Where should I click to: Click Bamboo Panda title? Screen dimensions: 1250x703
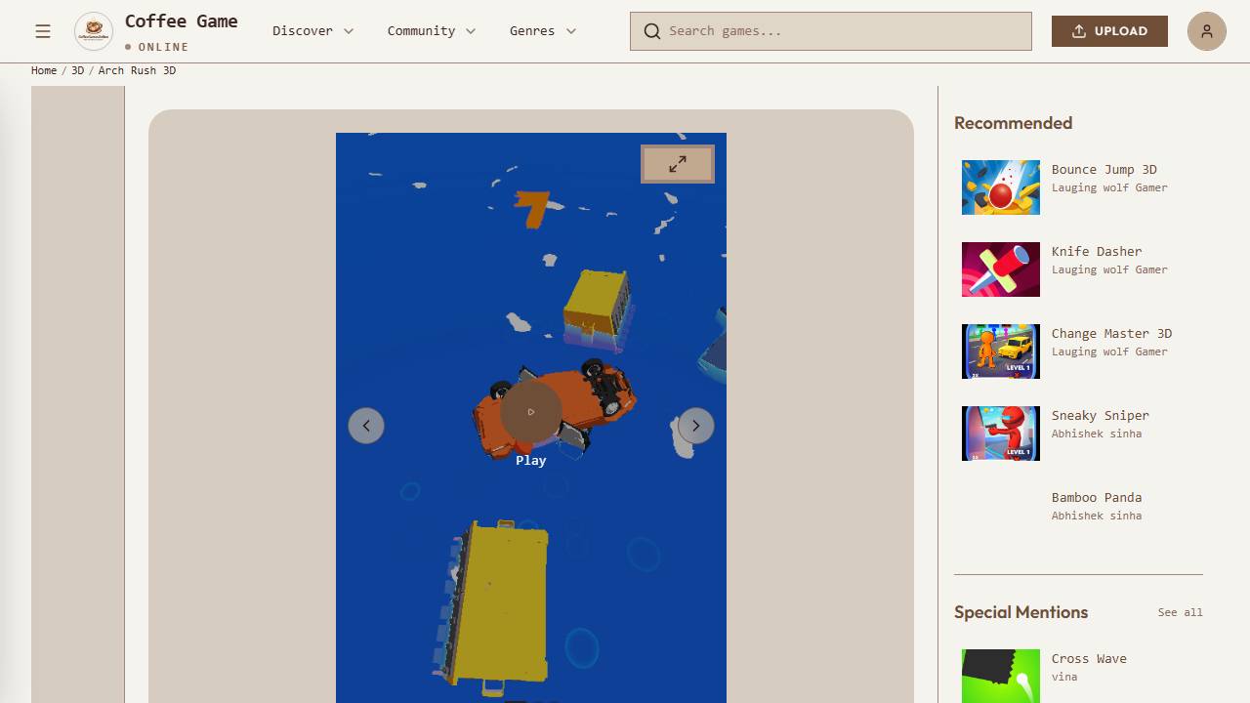(x=1097, y=498)
